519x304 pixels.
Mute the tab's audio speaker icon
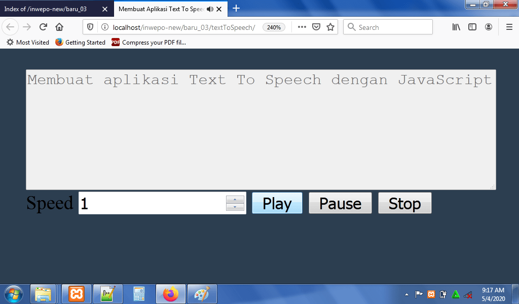pos(210,9)
